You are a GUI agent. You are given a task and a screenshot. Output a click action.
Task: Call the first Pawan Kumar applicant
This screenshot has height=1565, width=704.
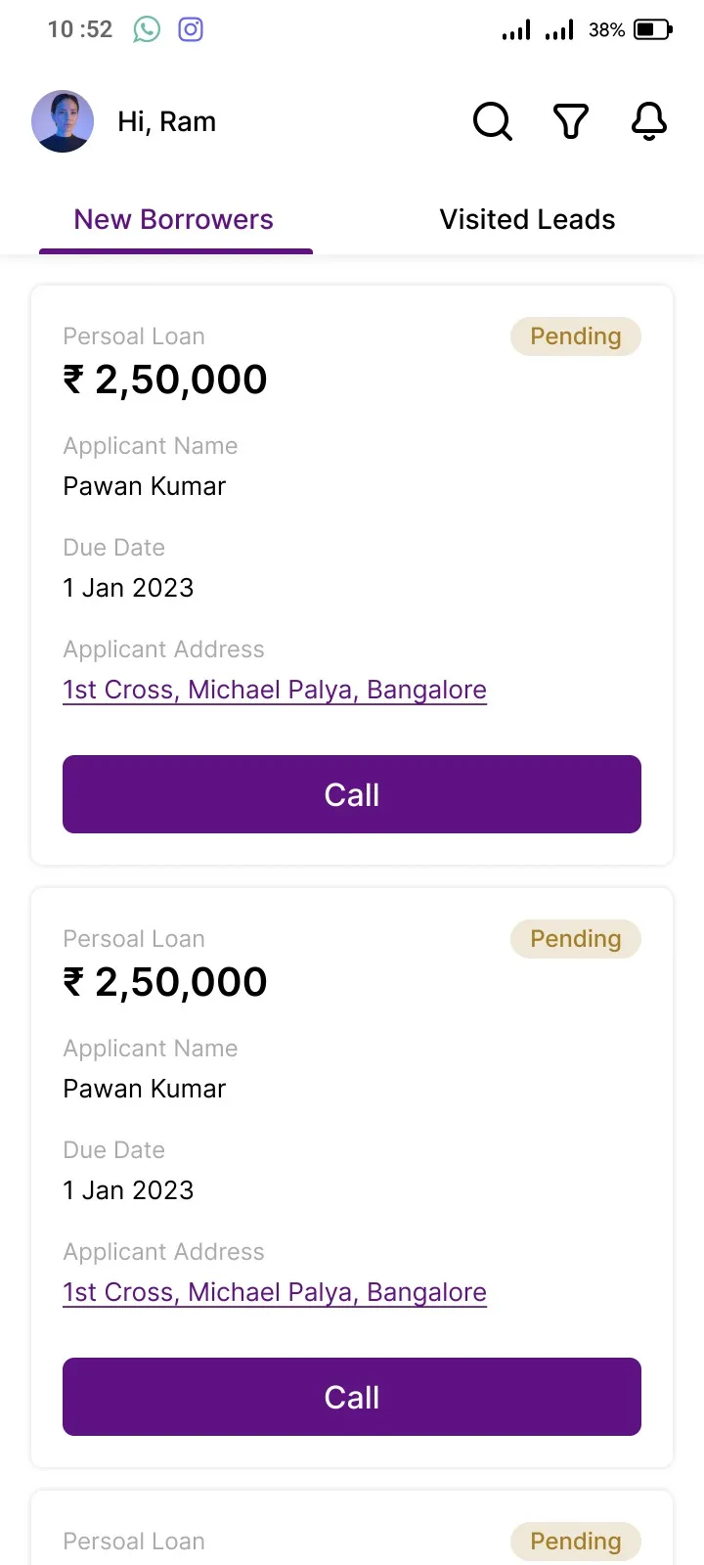click(352, 794)
